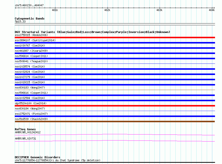Click the DECIPHER Genomic Disorders track title
The width and height of the screenshot is (222, 164).
[x=37, y=157]
